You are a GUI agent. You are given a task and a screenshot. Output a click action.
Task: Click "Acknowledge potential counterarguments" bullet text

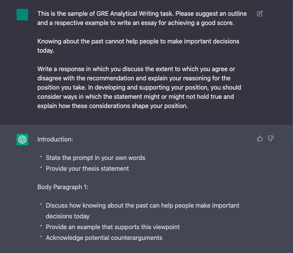[x=104, y=238]
